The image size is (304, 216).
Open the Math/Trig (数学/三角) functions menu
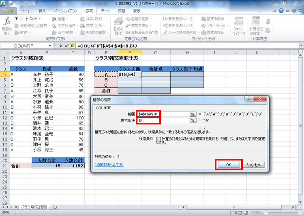[93, 26]
